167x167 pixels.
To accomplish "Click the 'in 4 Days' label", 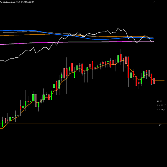I will click(161, 110).
